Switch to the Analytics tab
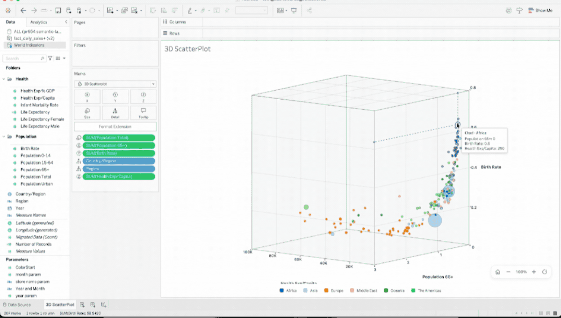The height and width of the screenshot is (318, 561). 39,22
